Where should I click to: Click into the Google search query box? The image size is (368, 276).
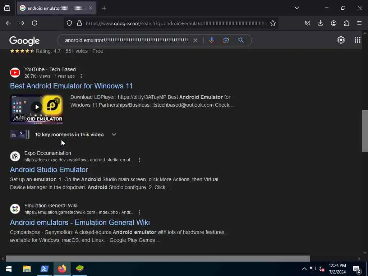(126, 40)
